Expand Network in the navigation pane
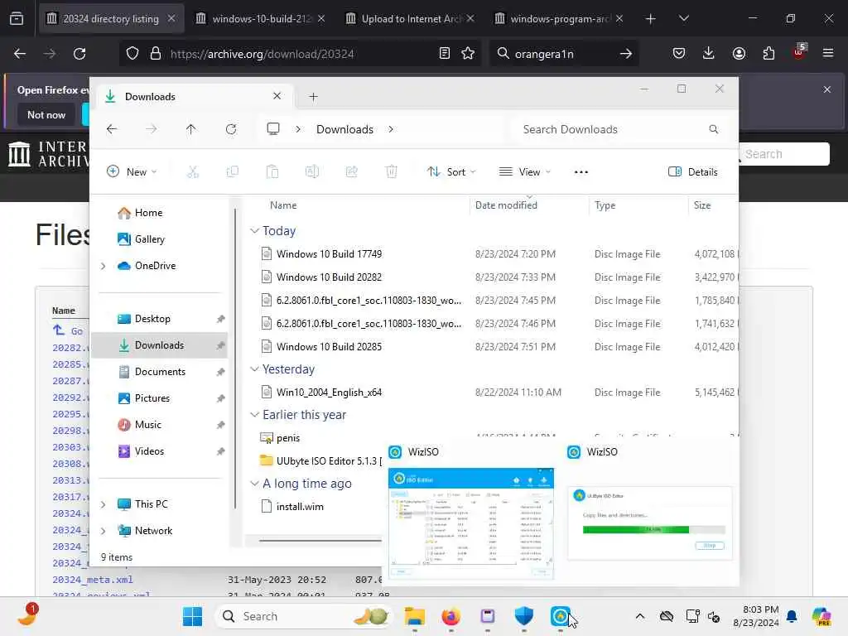The width and height of the screenshot is (848, 636). point(103,531)
